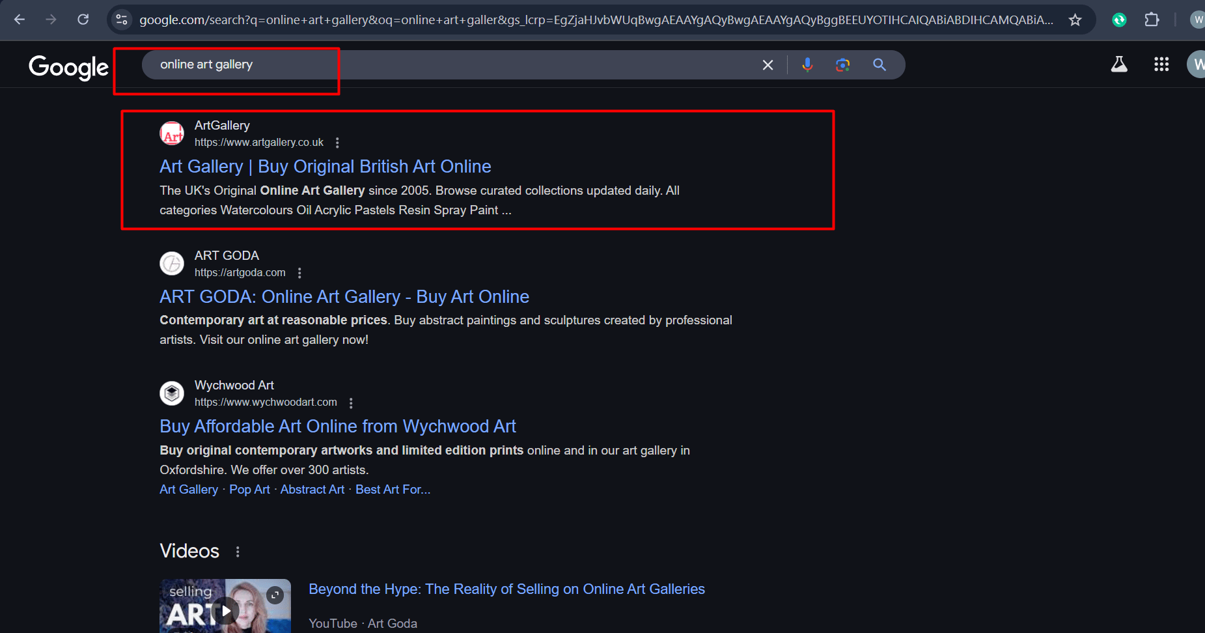The width and height of the screenshot is (1205, 633).
Task: Open the 'Art Gallery | Buy Original British Art Online' link
Action: tap(325, 167)
